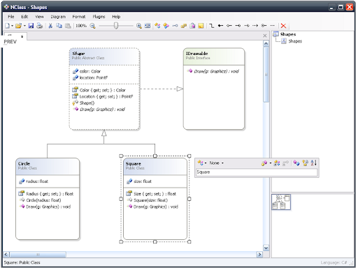The image size is (358, 270).
Task: Click the diagram overview thumbnail
Action: (281, 202)
